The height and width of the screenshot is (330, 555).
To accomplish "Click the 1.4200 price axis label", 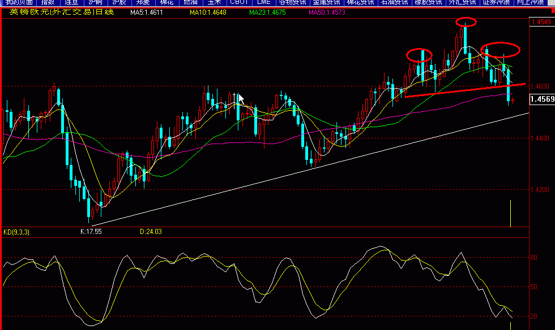I will [x=539, y=190].
